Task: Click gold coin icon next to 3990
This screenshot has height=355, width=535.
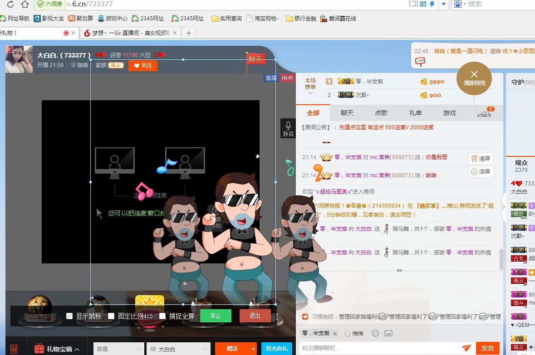Action: coord(424,82)
